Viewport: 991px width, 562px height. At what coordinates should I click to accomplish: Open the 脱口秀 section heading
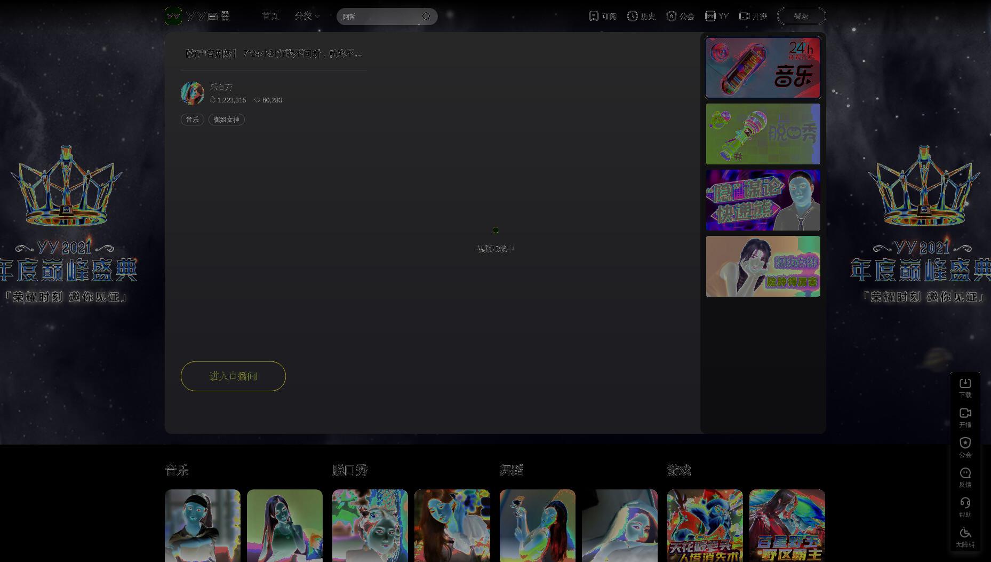pyautogui.click(x=350, y=470)
